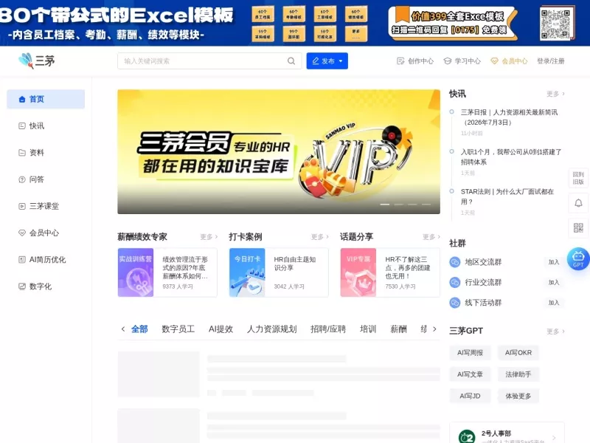Screen dimensions: 590x443
Task: Click the Sanmao dragonfly logo
Action: 36,61
